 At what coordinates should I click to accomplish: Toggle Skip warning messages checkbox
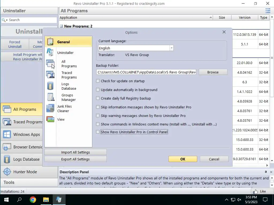point(98,115)
